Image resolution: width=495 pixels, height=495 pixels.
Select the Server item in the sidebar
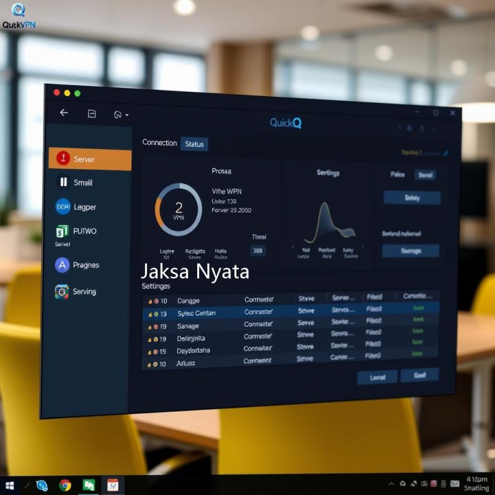(x=90, y=159)
